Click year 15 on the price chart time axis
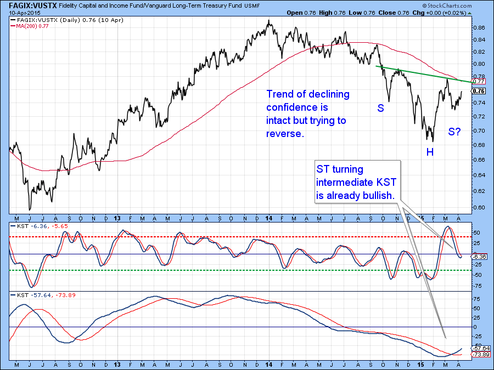The width and height of the screenshot is (494, 370). click(421, 218)
